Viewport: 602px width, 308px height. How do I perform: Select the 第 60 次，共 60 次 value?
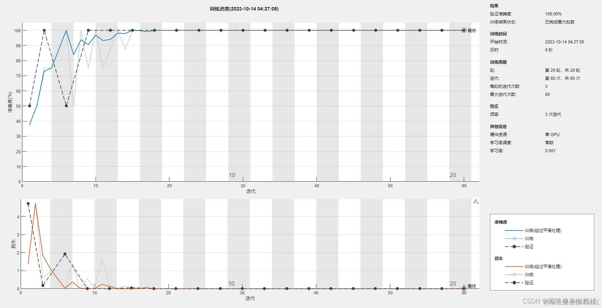coord(562,78)
